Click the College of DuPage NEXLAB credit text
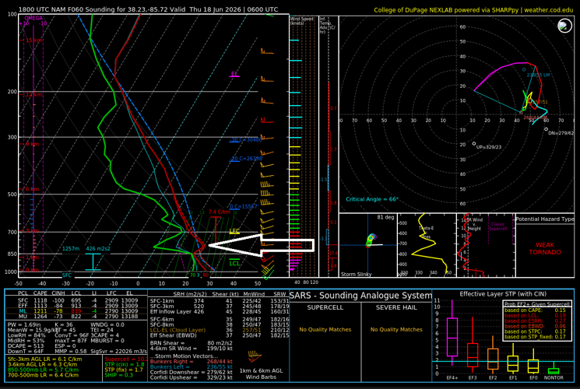Image resolution: width=580 pixels, height=389 pixels. (x=473, y=10)
